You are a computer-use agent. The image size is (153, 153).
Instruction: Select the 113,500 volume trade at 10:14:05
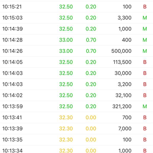point(76,62)
